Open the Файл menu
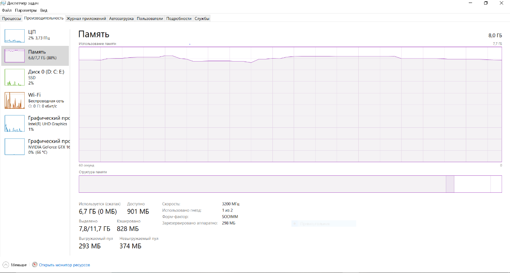Screen dimensions: 510x273 pos(6,10)
